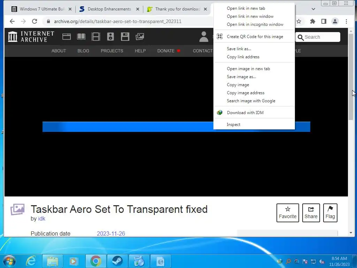
Task: Choose Search image with Google
Action: [x=254, y=101]
